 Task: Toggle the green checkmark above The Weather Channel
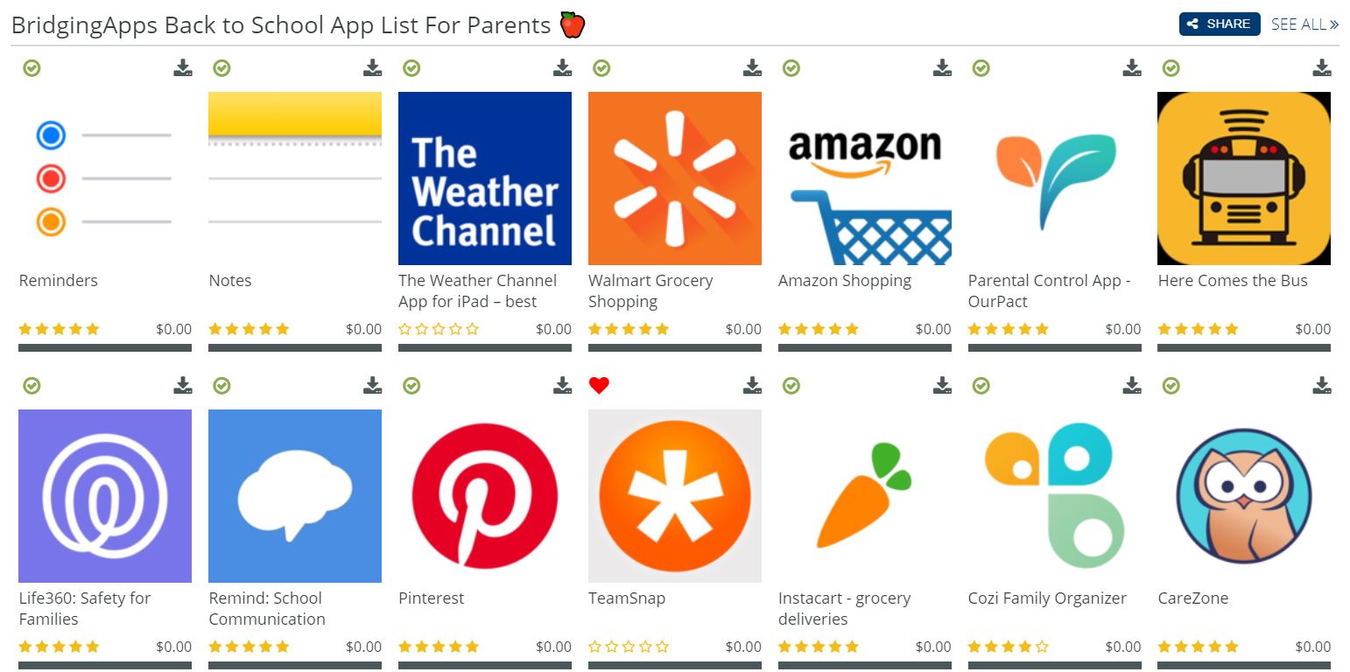point(411,68)
